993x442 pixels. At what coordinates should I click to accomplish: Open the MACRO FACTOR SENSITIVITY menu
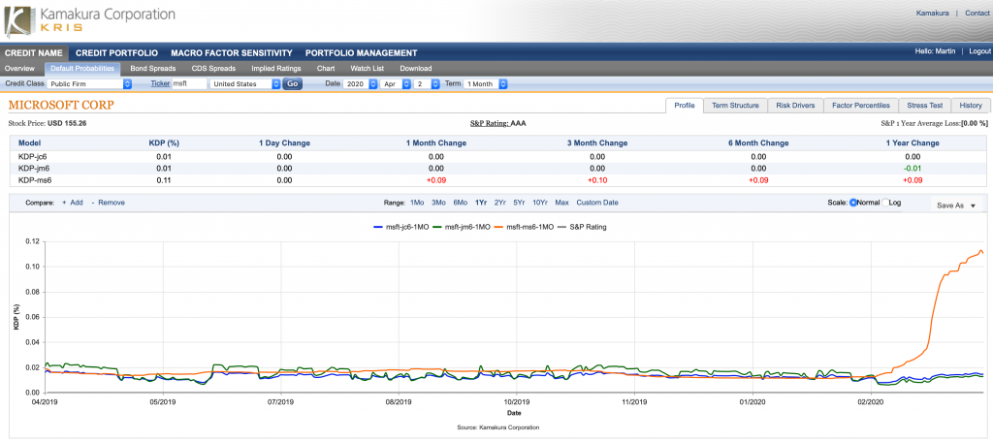click(x=232, y=53)
